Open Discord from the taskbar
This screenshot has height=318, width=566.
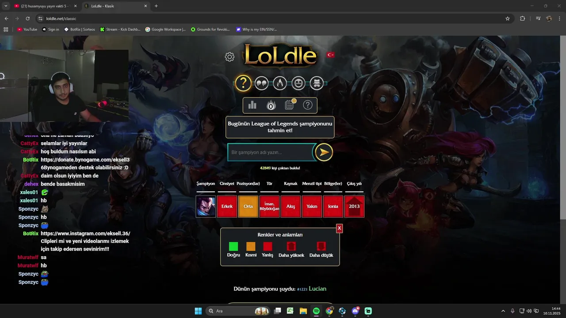(x=355, y=311)
